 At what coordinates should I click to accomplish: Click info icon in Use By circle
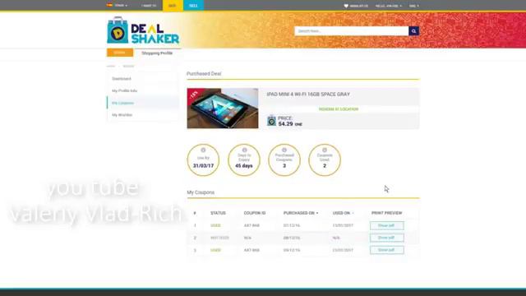click(203, 150)
